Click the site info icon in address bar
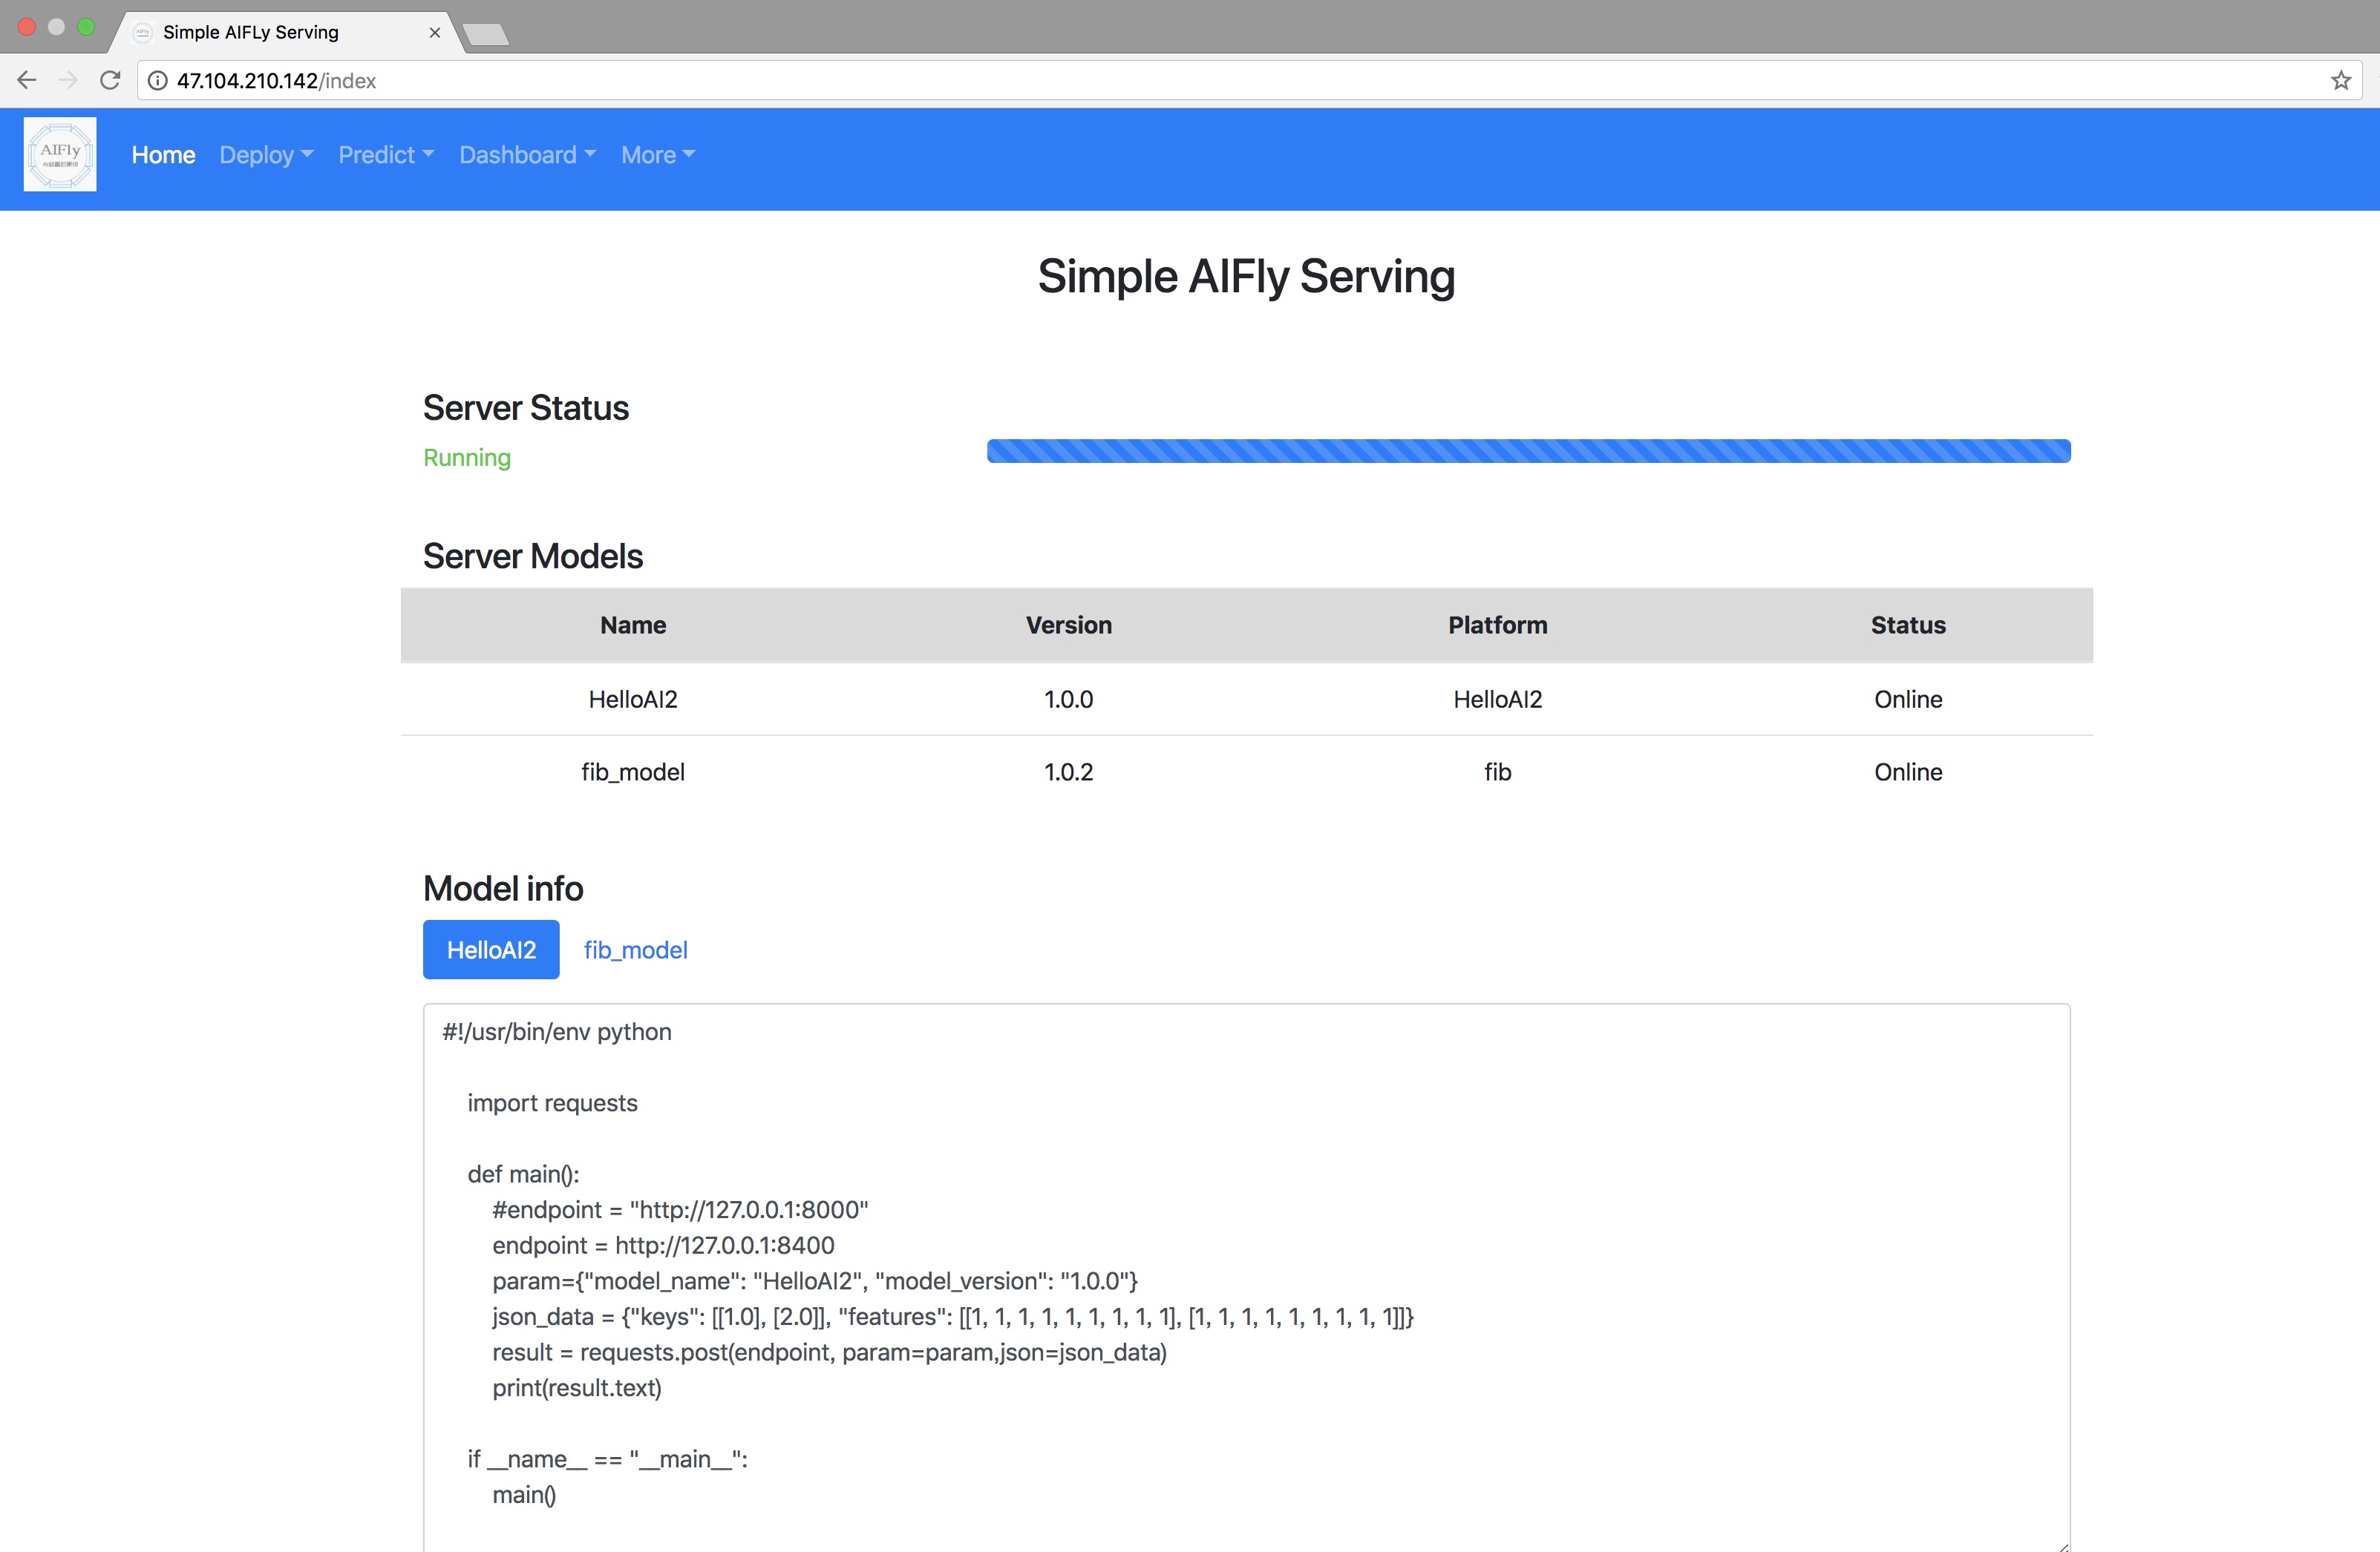2380x1552 pixels. 158,81
